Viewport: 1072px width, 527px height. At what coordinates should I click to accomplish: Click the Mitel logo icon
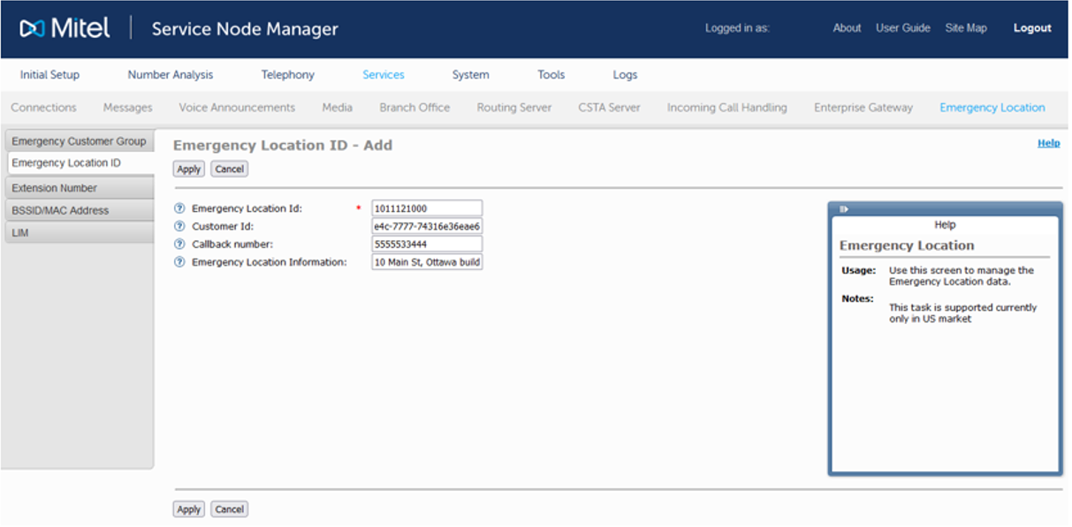(x=32, y=29)
